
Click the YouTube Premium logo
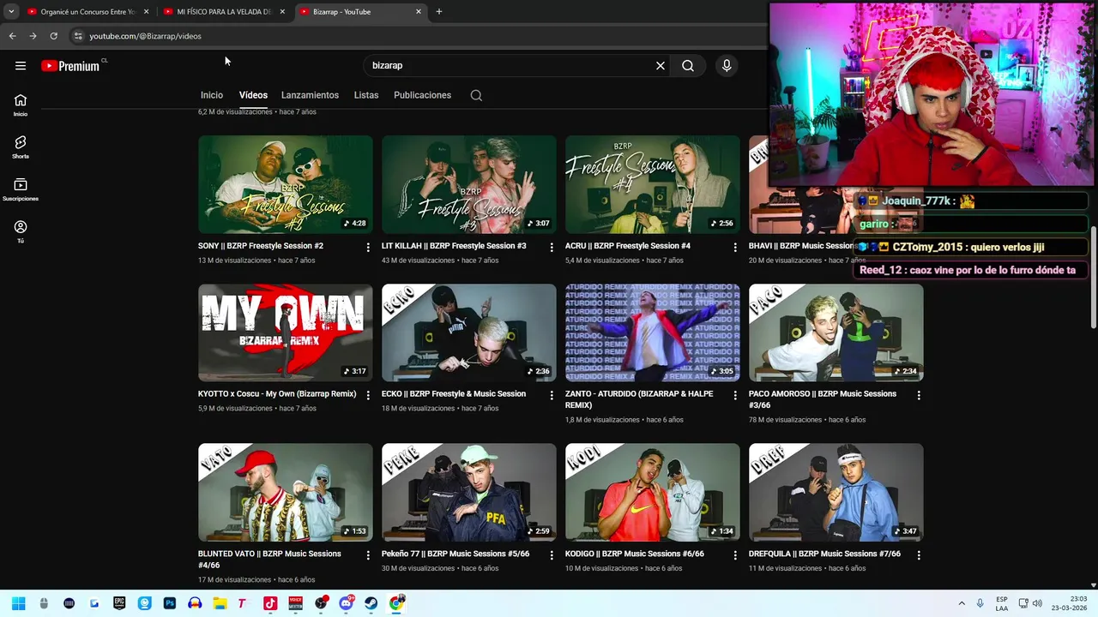coord(70,66)
